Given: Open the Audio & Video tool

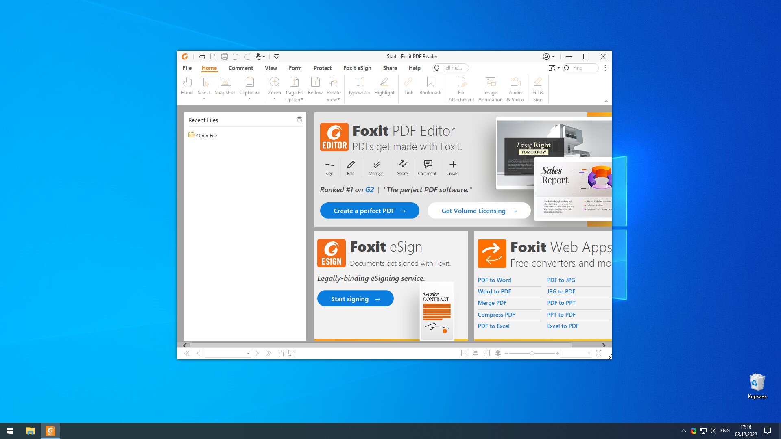Looking at the screenshot, I should pos(515,89).
